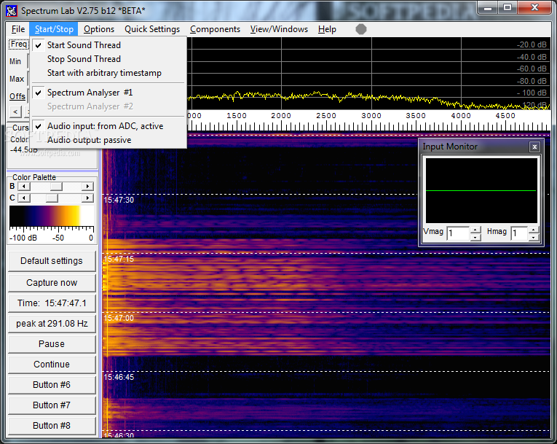Click right arrow of B palette scrollbar
The width and height of the screenshot is (557, 444).
pos(87,187)
